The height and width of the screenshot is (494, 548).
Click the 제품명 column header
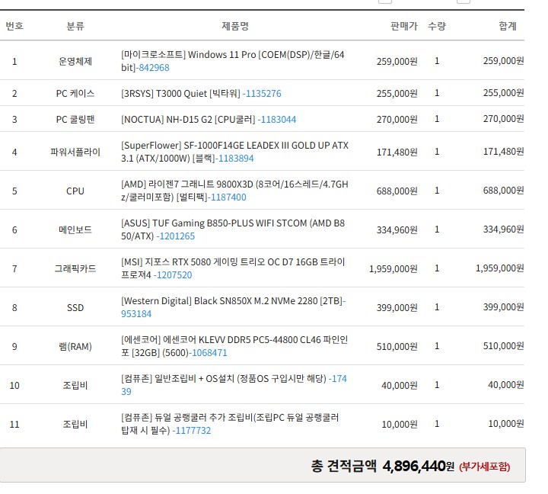[235, 26]
